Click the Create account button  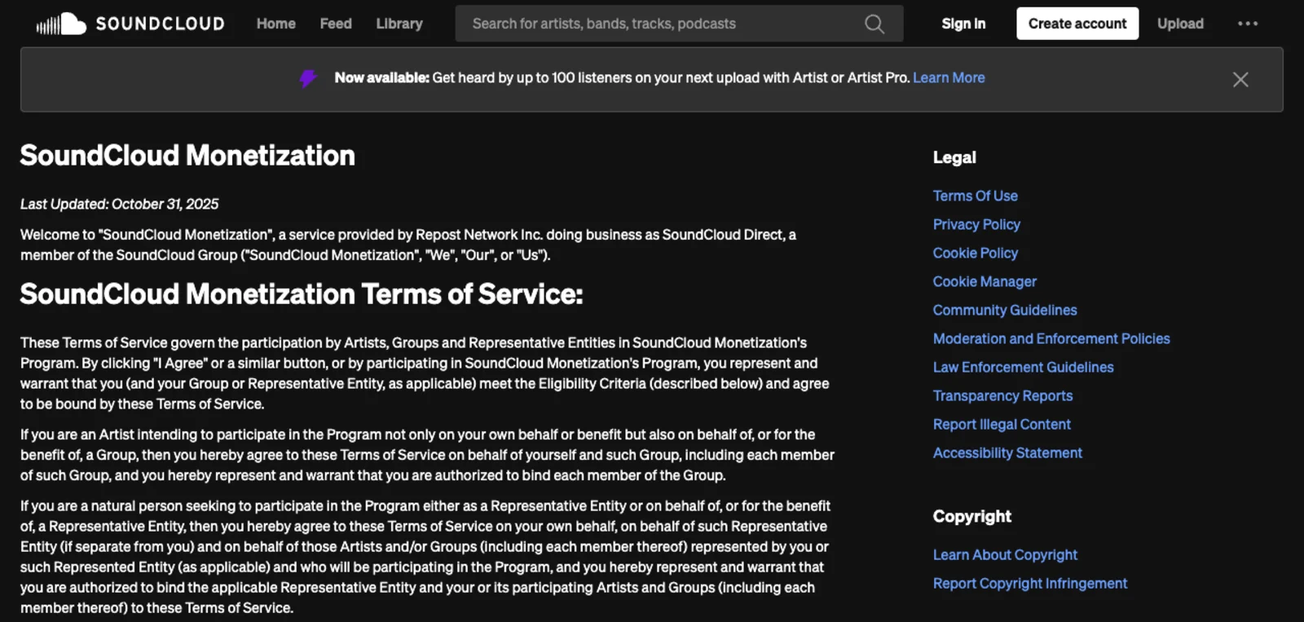(1077, 24)
